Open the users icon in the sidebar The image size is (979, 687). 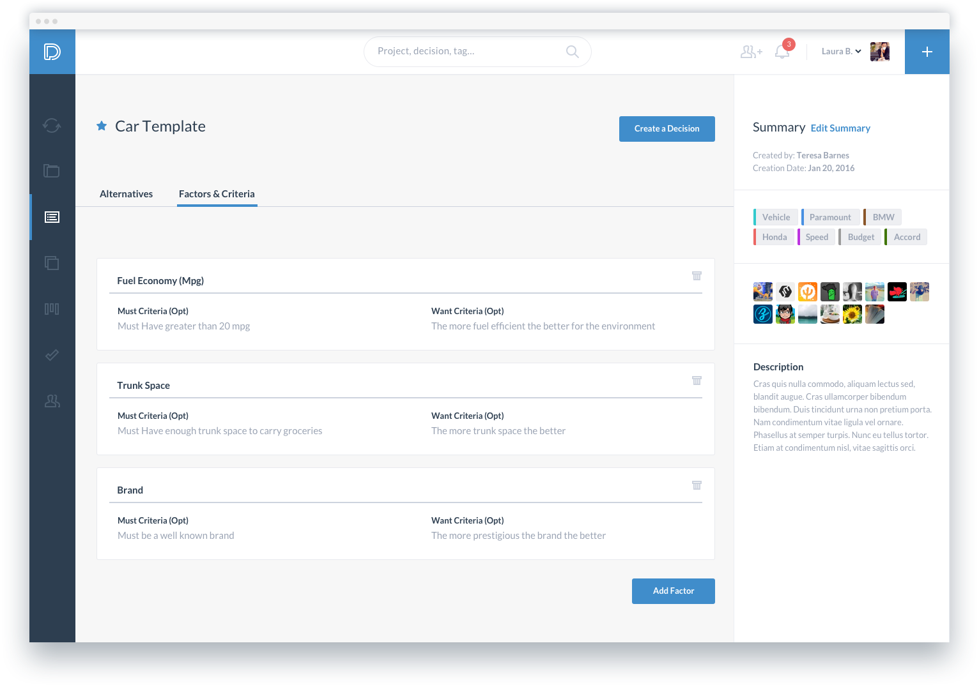[x=52, y=401]
